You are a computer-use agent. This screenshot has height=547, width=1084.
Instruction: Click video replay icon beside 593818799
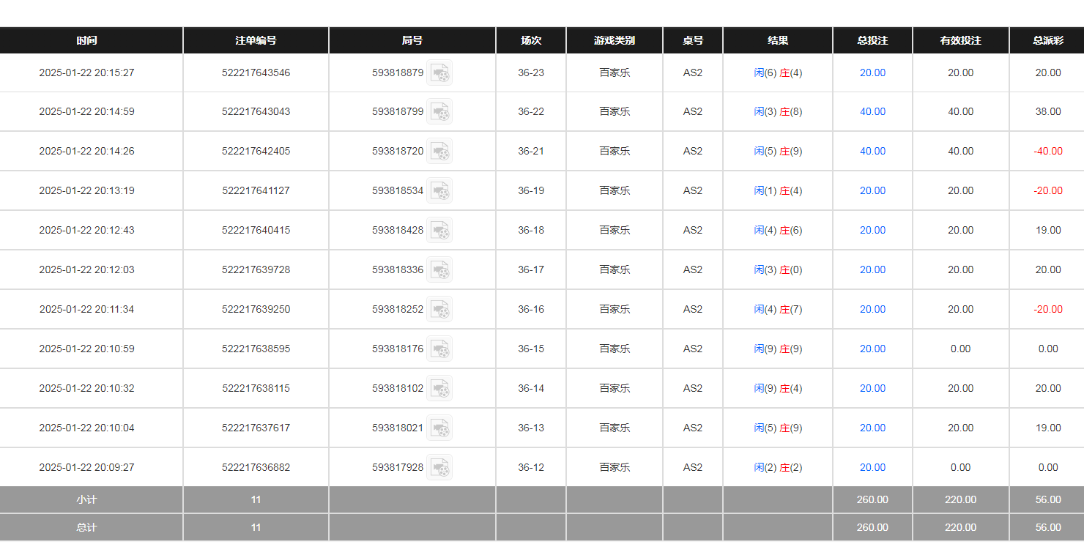(439, 112)
